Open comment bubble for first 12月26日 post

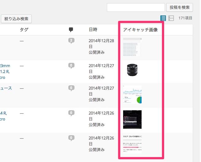tap(71, 113)
